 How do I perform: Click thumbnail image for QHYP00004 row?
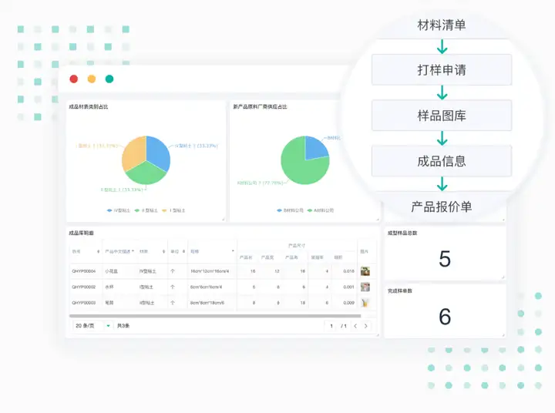click(x=365, y=271)
